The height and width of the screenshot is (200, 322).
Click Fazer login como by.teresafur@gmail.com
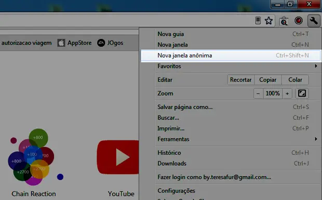pos(231,177)
